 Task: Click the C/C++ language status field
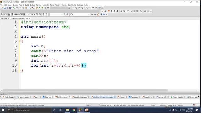pos(89,105)
